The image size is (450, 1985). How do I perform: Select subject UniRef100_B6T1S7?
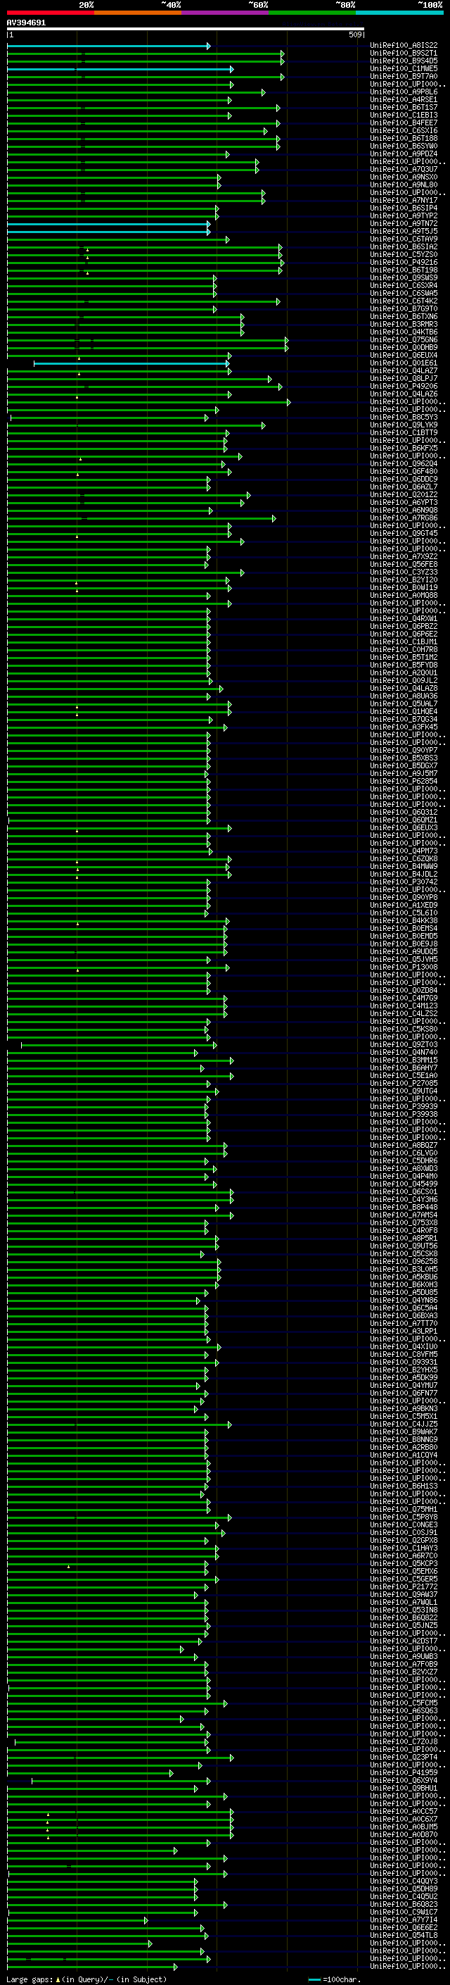[404, 107]
